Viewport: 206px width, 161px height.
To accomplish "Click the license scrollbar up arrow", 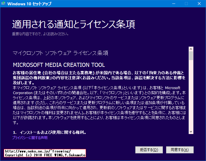I will pos(191,49).
